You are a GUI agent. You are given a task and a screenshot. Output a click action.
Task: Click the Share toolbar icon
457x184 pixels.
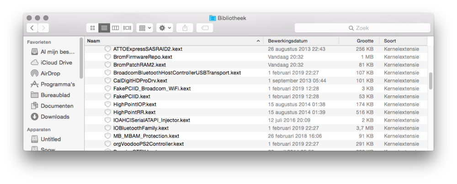coord(185,28)
